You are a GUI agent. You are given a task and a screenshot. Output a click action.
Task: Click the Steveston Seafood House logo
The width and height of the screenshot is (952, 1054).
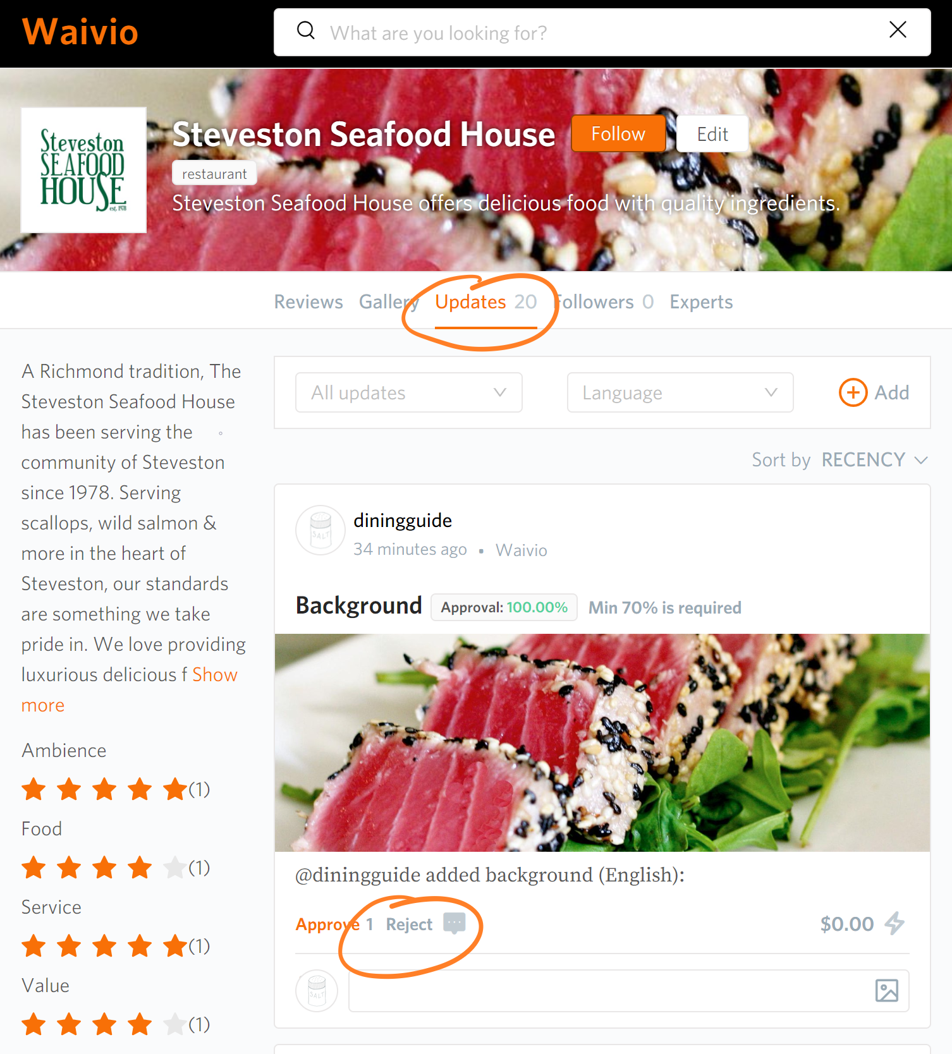point(83,170)
